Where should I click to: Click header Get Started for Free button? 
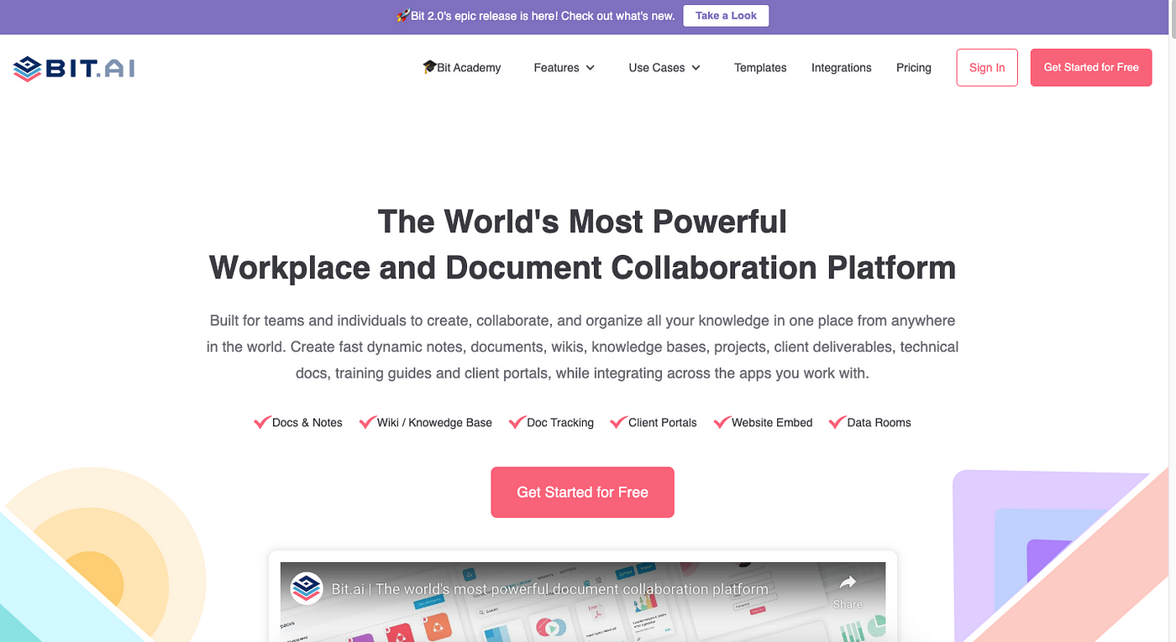(x=1091, y=68)
